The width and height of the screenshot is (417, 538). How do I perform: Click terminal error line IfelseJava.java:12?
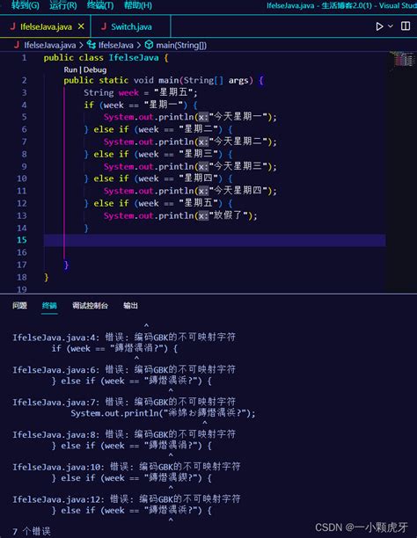pyautogui.click(x=127, y=499)
